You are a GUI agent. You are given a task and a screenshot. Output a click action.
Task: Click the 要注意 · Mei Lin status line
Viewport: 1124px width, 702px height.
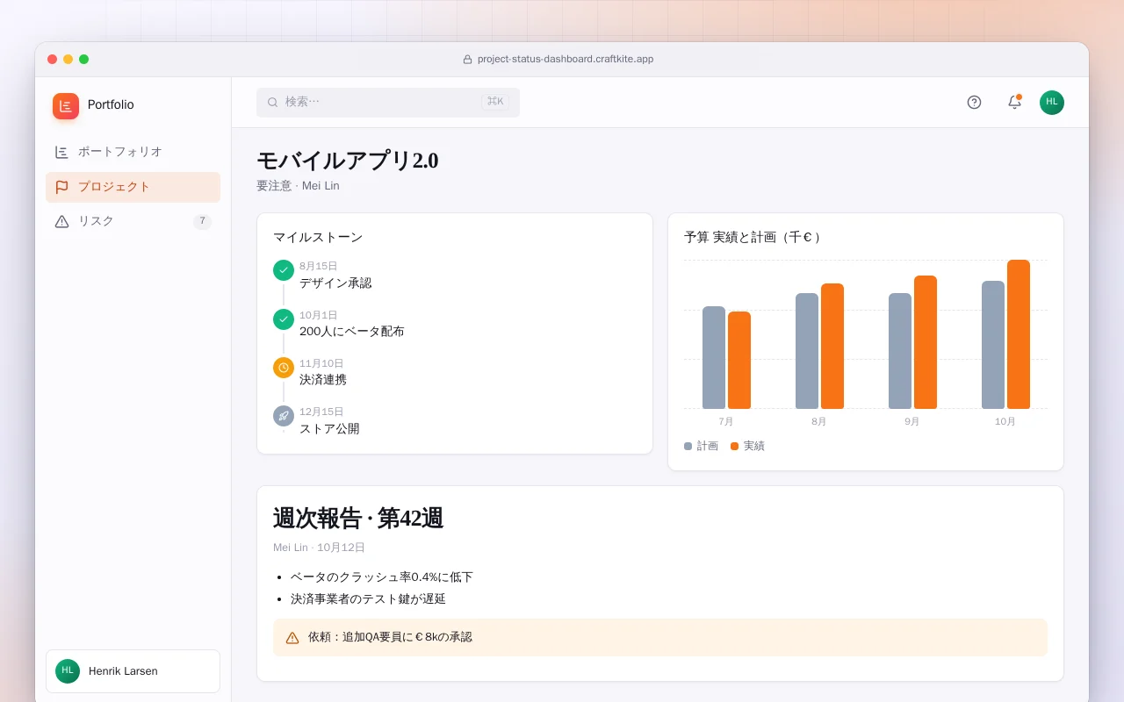pyautogui.click(x=298, y=186)
